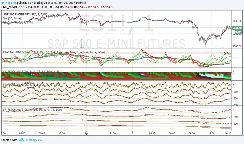Image resolution: width=244 pixels, height=144 pixels.
Task: Click the 0.0 axis label in ribbon pane
Action: (234, 58)
